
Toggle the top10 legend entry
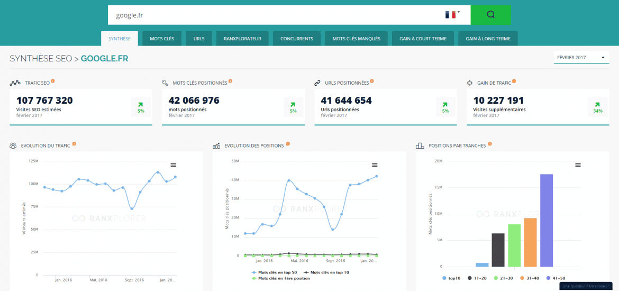(x=452, y=278)
